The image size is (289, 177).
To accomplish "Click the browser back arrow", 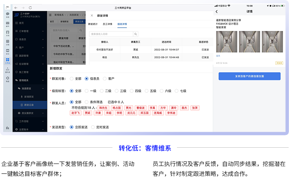I will click(x=15, y=8).
